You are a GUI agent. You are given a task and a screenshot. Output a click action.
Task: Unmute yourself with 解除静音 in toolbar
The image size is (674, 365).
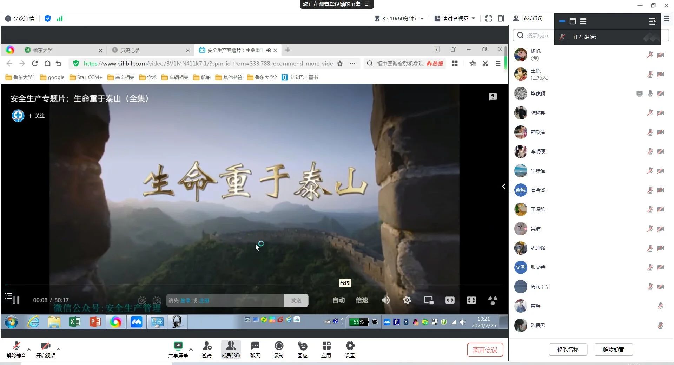click(16, 350)
